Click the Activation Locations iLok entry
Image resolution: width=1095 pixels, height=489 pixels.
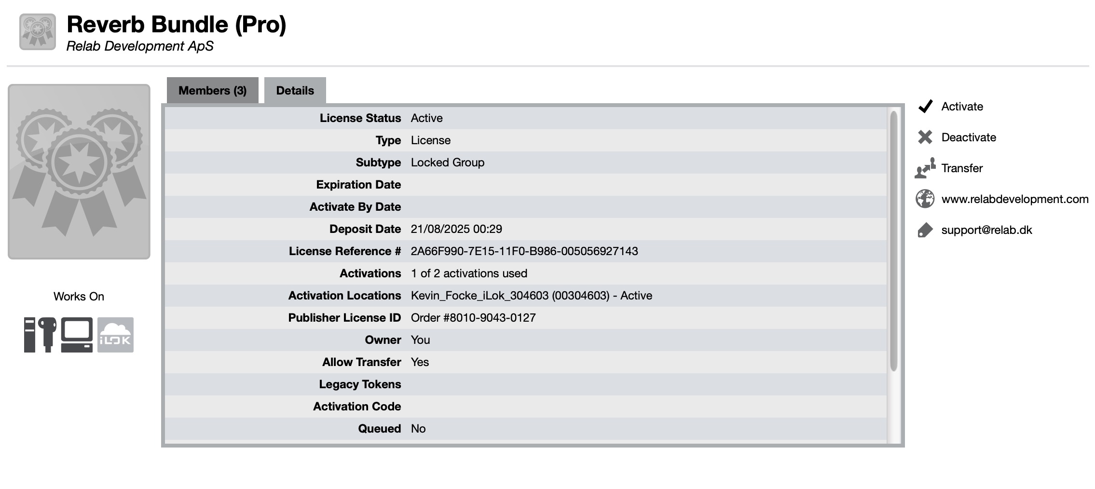(532, 296)
